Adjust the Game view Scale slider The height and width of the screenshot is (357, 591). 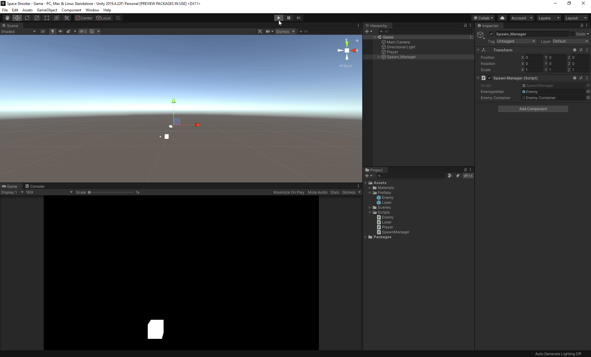click(89, 192)
